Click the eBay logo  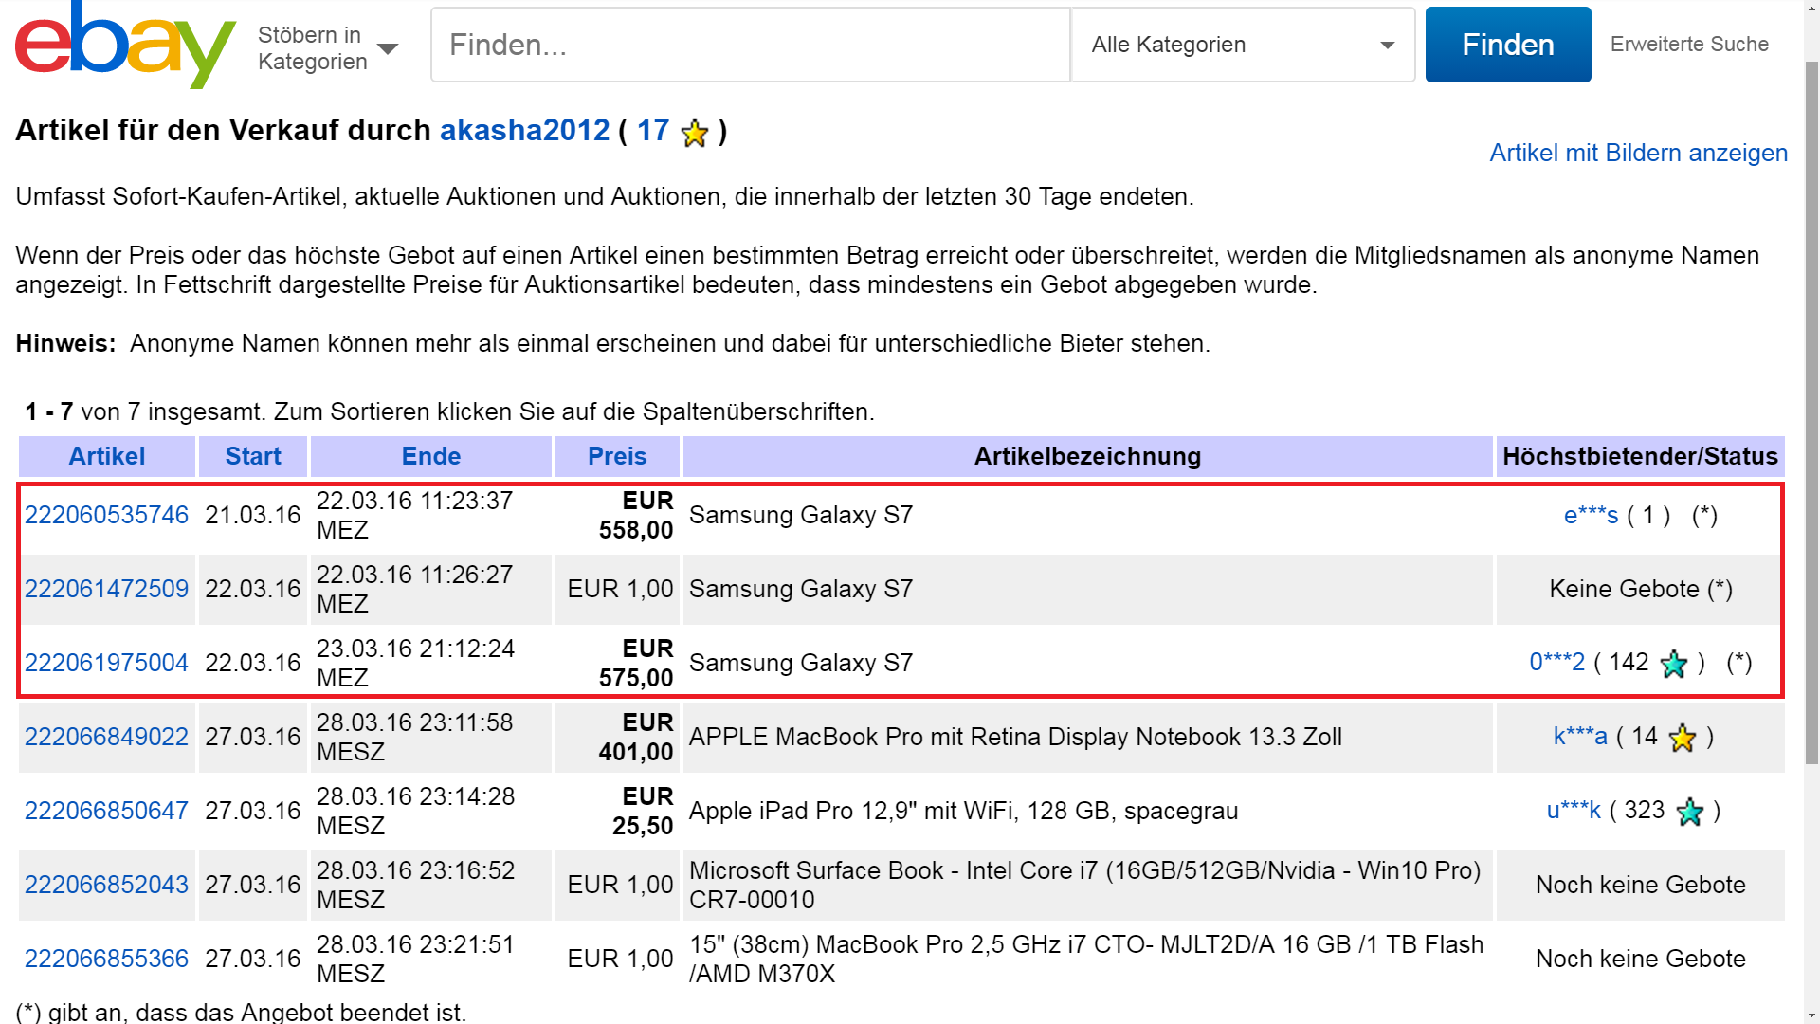coord(125,45)
